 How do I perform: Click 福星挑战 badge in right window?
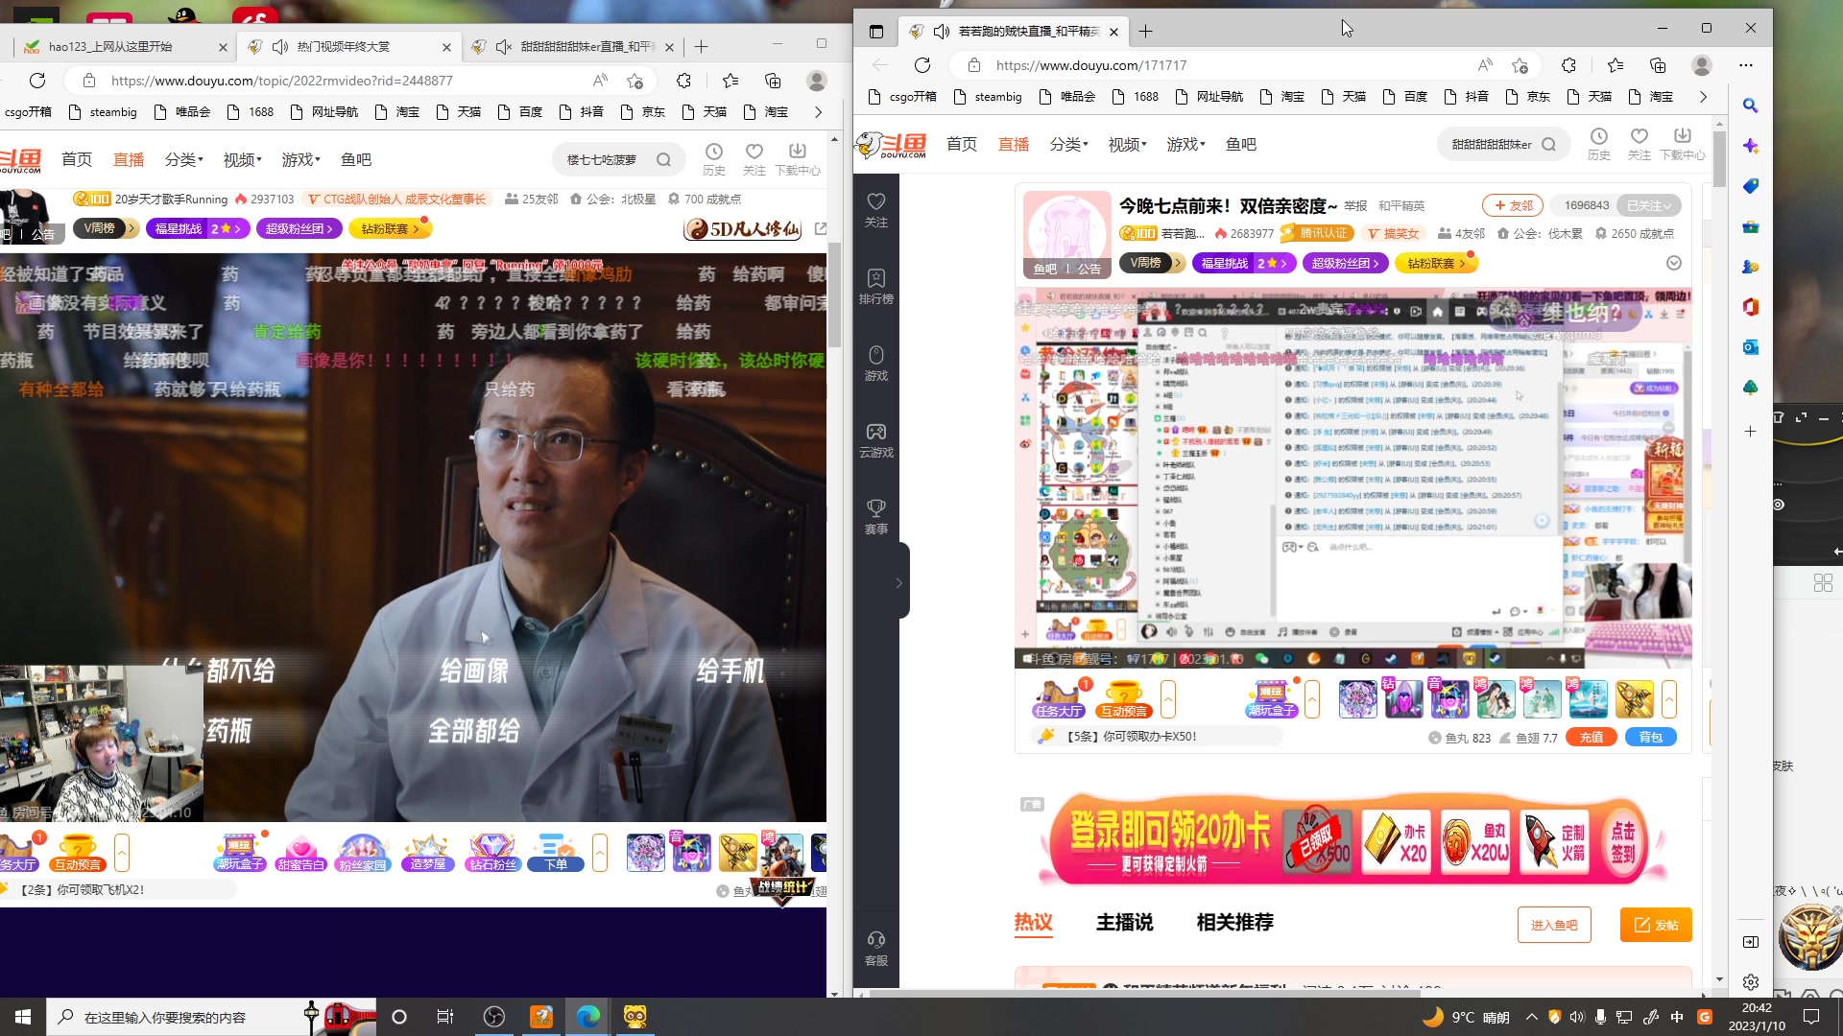1243,263
